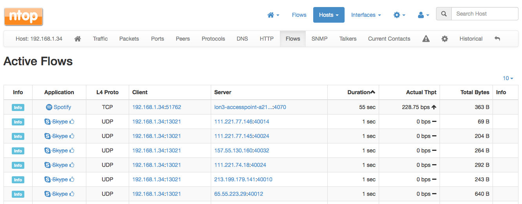
Task: Open the settings gear menu in navbar
Action: [x=399, y=15]
